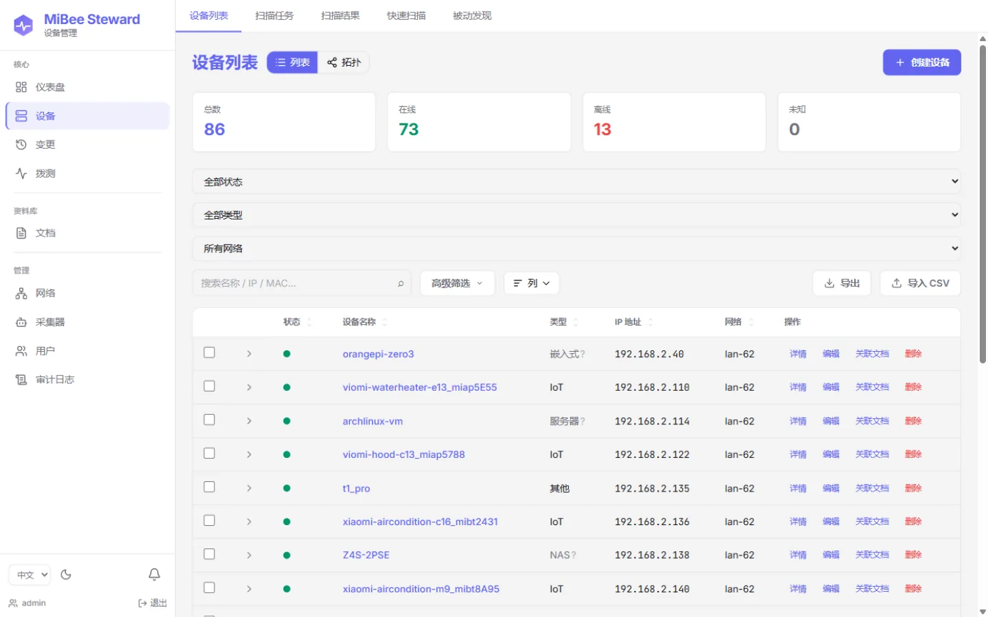Check the t1_pro row checkbox
Screen dimensions: 988x617
click(209, 487)
